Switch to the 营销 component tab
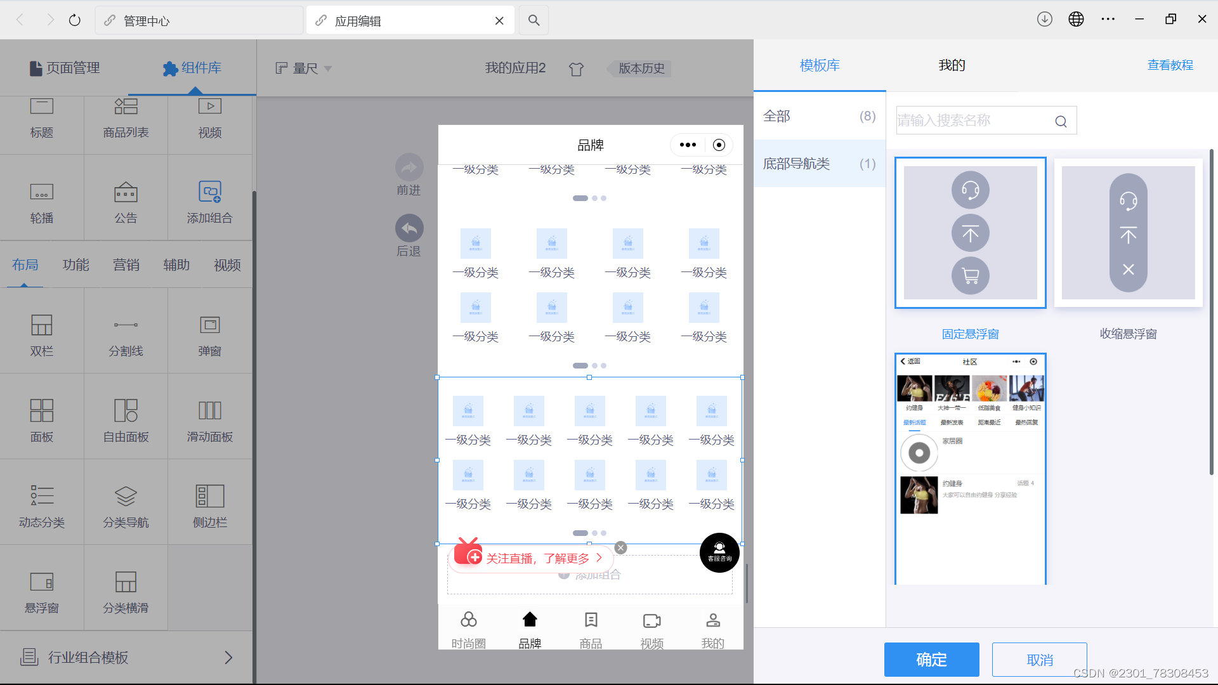1218x685 pixels. [x=126, y=265]
